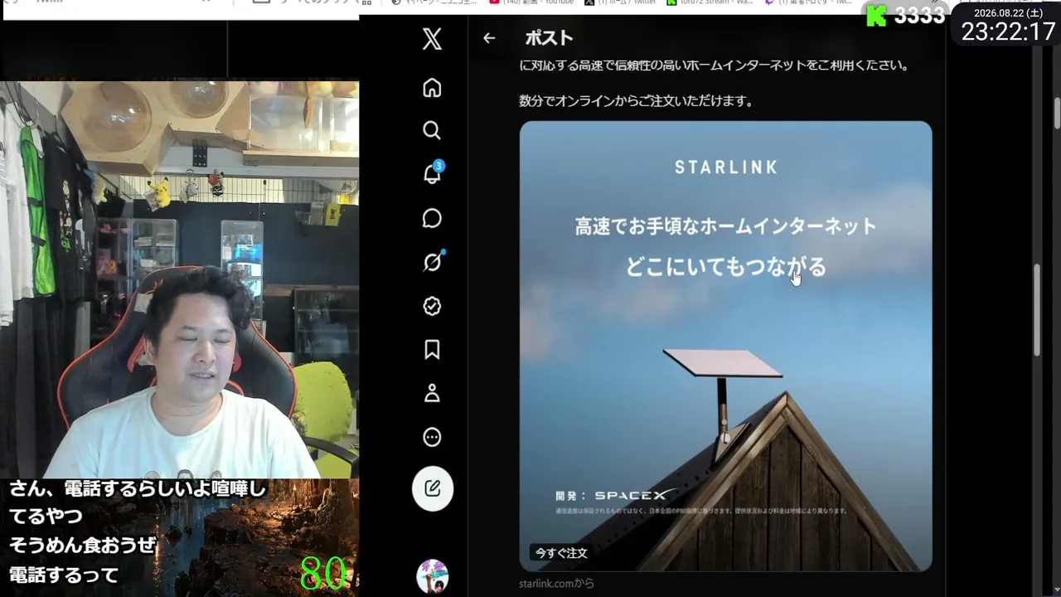Switch to the Niconico browser tab
The image size is (1061, 597).
point(434,3)
